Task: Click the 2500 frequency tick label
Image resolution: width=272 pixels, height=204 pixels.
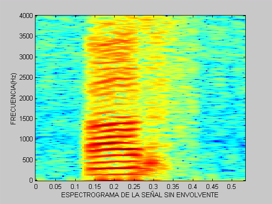Action: pos(26,78)
